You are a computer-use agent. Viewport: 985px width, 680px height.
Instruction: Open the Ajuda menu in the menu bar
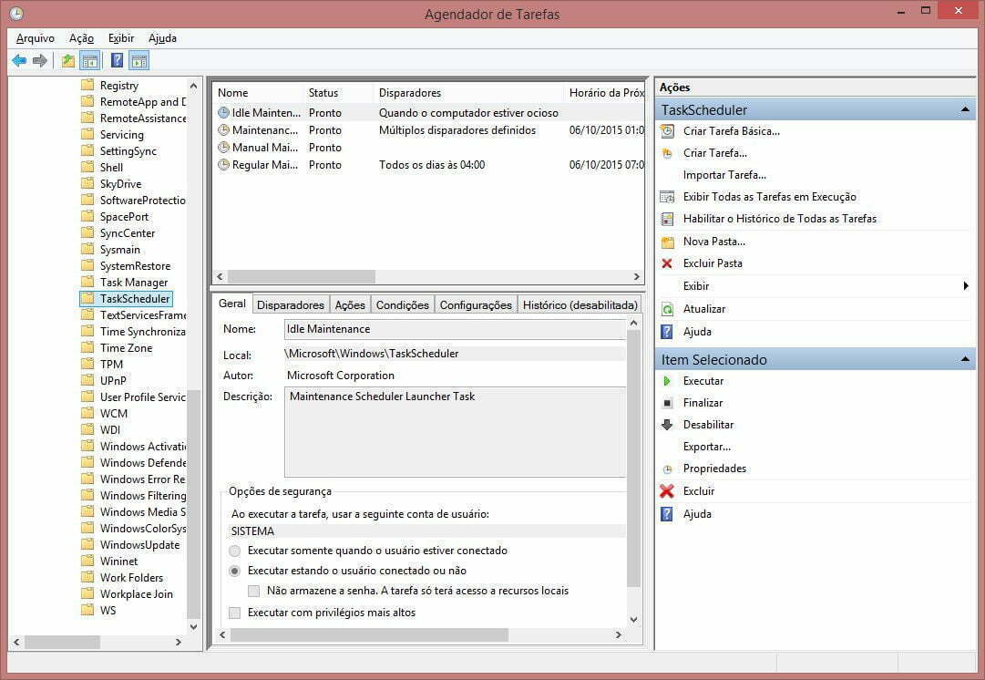pyautogui.click(x=163, y=38)
